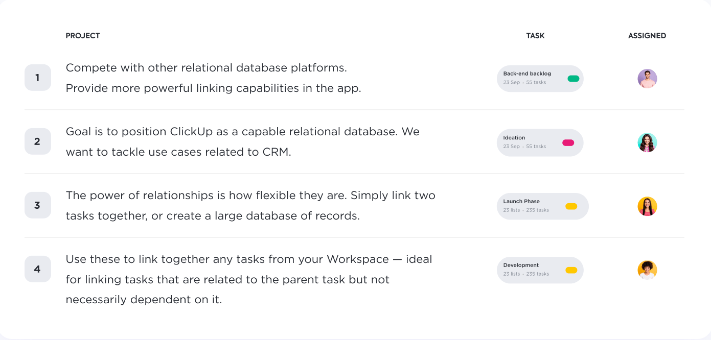Click the pink status pill on Ideation
Image resolution: width=711 pixels, height=340 pixels.
pyautogui.click(x=568, y=142)
